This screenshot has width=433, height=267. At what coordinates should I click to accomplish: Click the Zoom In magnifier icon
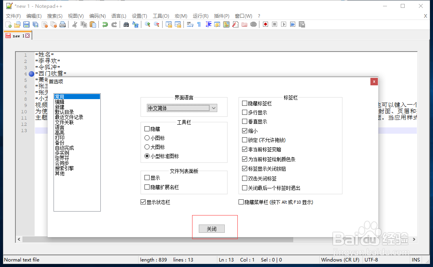[x=148, y=24]
